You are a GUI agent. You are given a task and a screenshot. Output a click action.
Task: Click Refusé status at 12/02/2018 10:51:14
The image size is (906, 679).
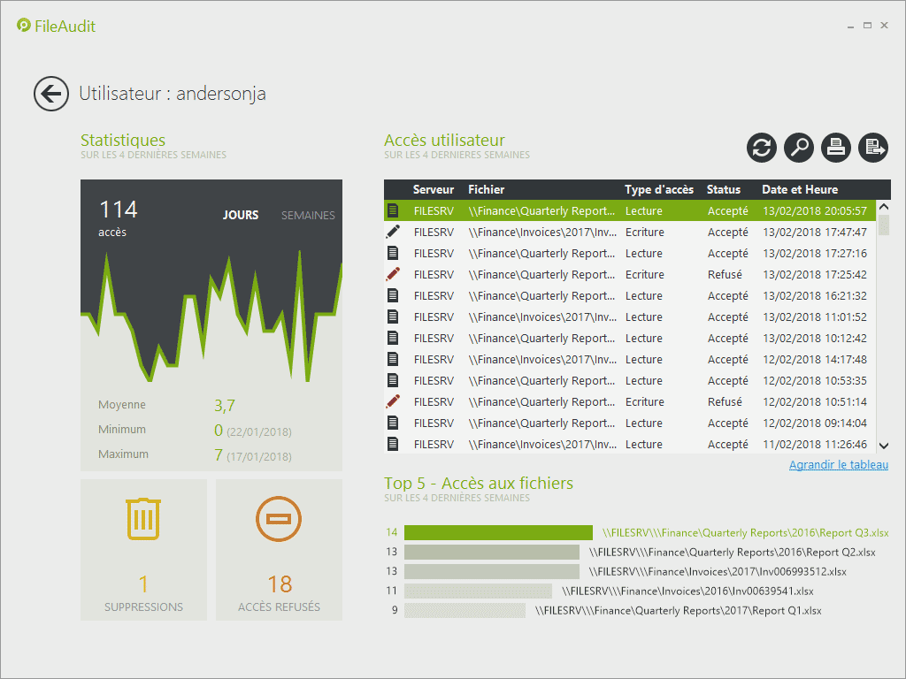point(725,401)
